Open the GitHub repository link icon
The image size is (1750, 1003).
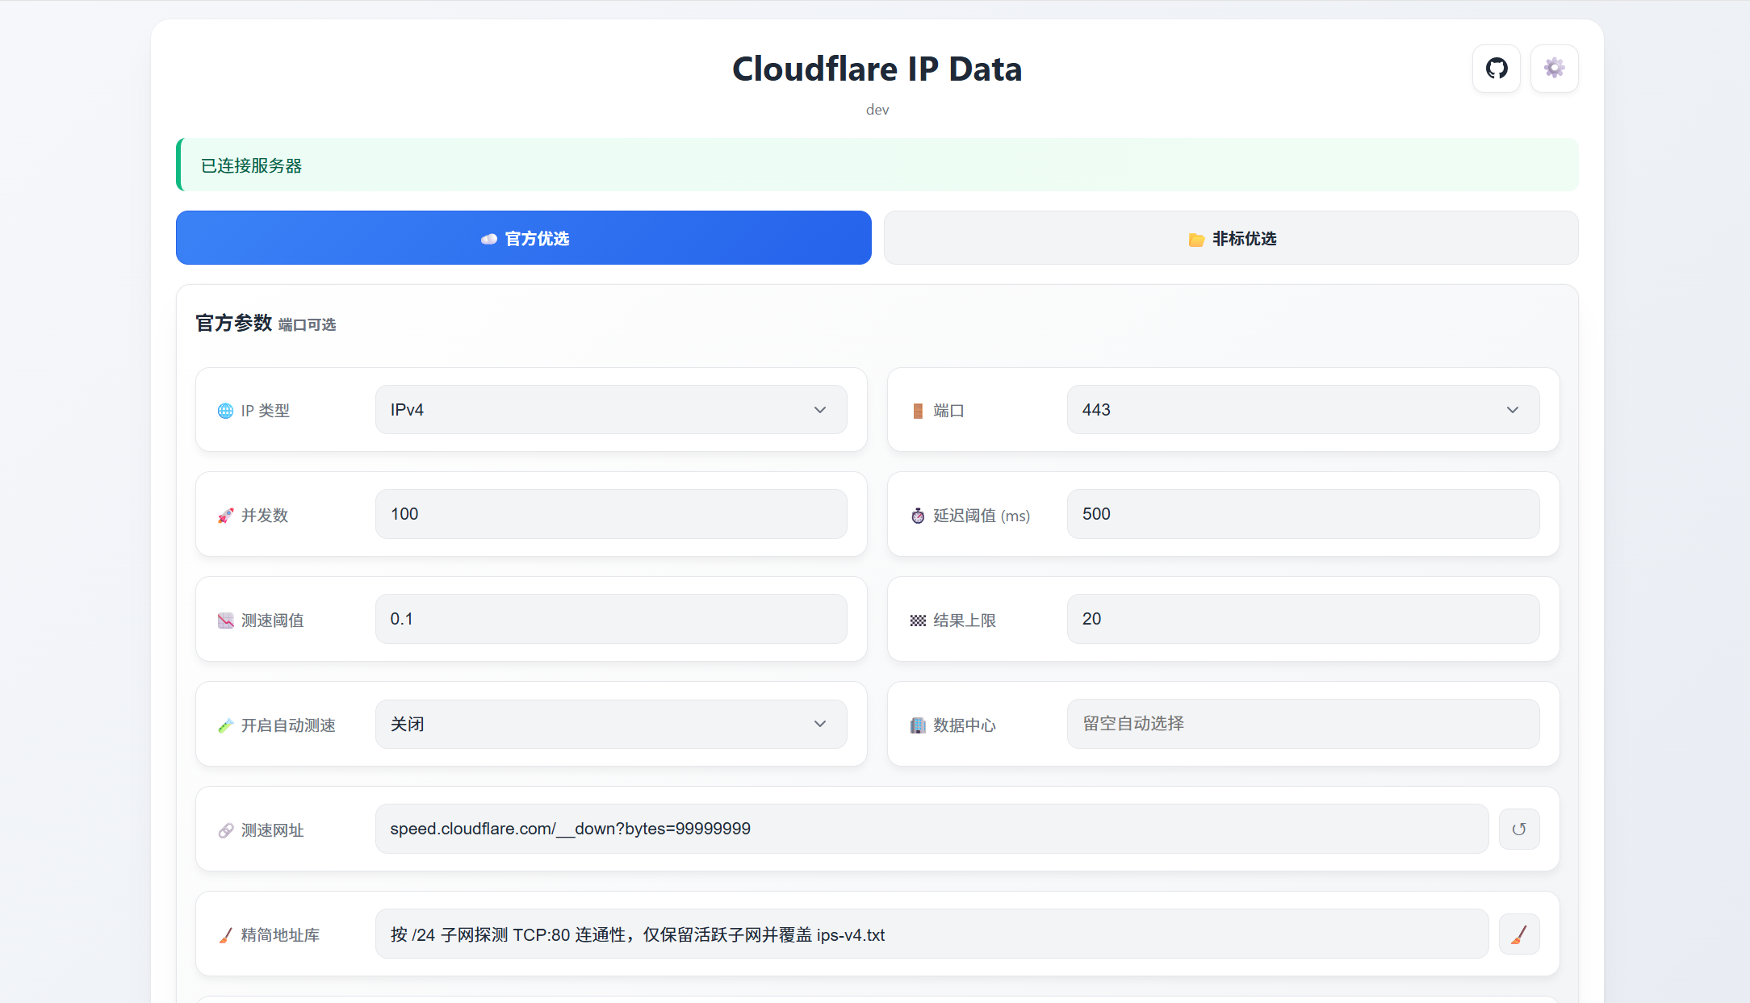coord(1497,69)
